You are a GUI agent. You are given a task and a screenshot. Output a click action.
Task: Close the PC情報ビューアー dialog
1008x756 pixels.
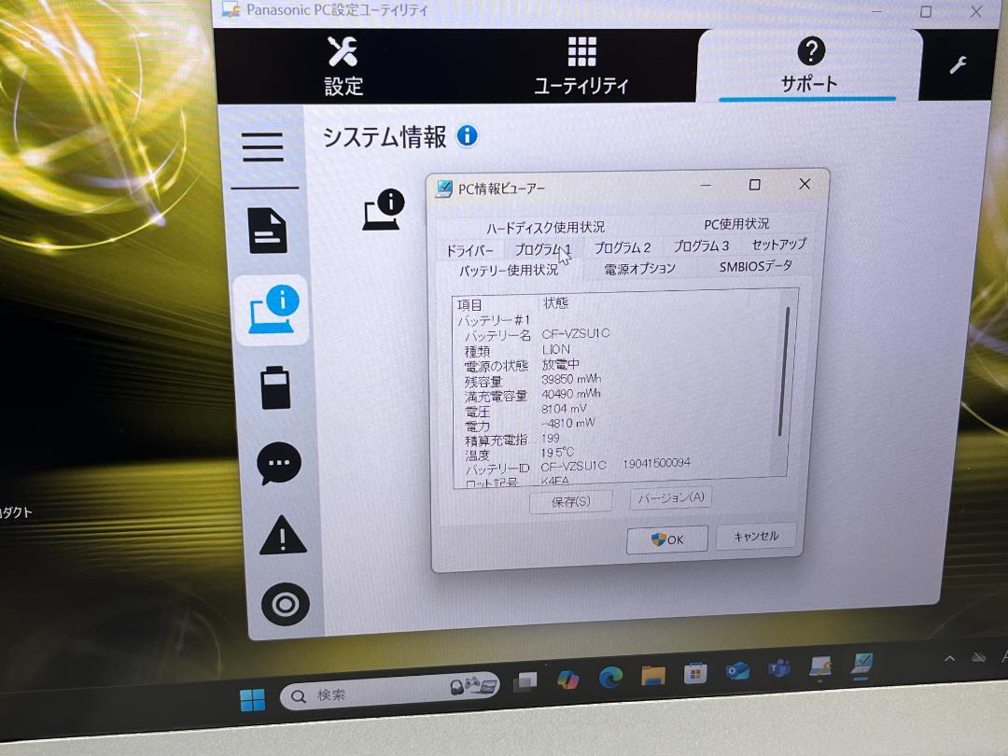[805, 184]
